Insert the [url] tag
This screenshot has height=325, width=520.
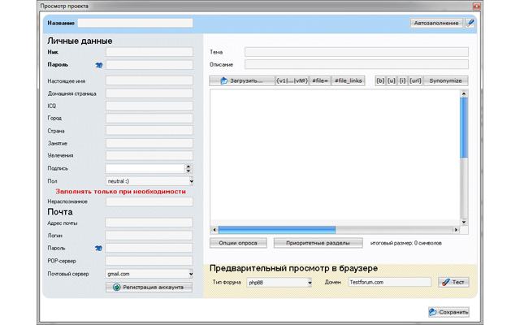(x=415, y=81)
